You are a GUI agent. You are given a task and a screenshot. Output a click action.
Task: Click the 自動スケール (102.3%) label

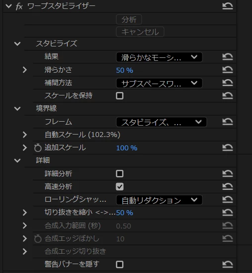pyautogui.click(x=82, y=135)
